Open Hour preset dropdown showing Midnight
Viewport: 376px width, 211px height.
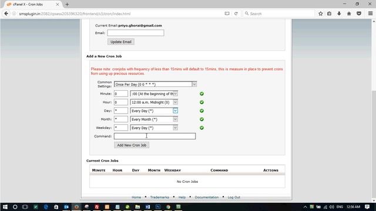(154, 103)
